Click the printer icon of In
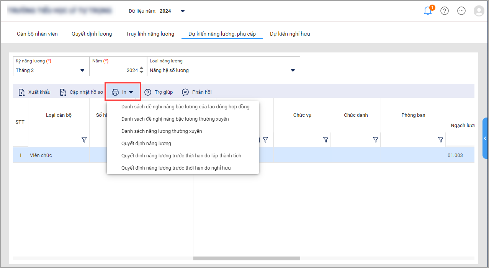This screenshot has height=268, width=489. click(115, 92)
